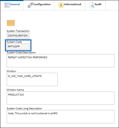The width and height of the screenshot is (119, 128).
Task: Click the W_WO_TASK_CARD_UPDATE Window field
Action: click(32, 79)
